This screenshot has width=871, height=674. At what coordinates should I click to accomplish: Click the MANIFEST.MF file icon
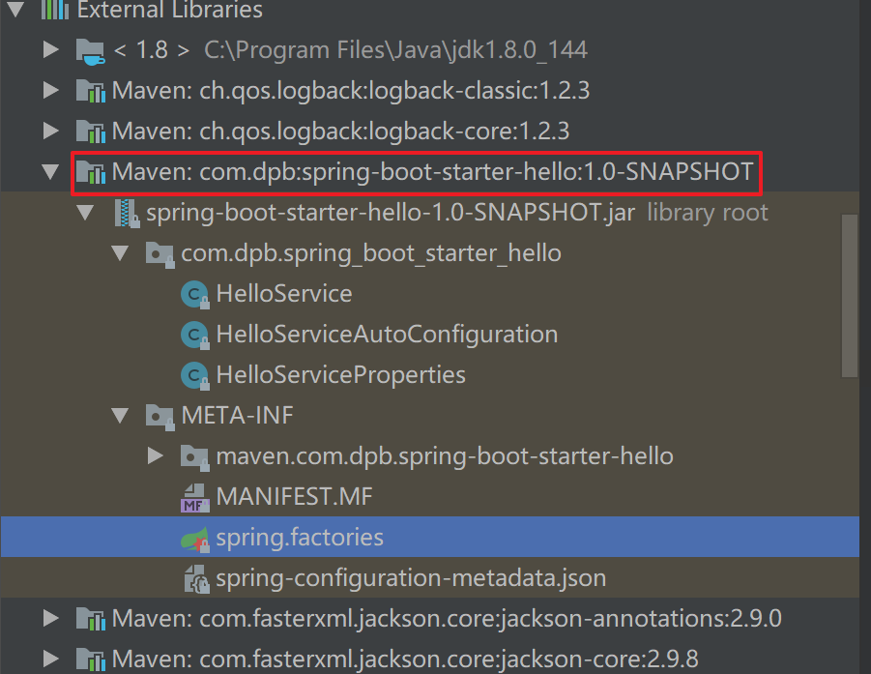(x=195, y=497)
